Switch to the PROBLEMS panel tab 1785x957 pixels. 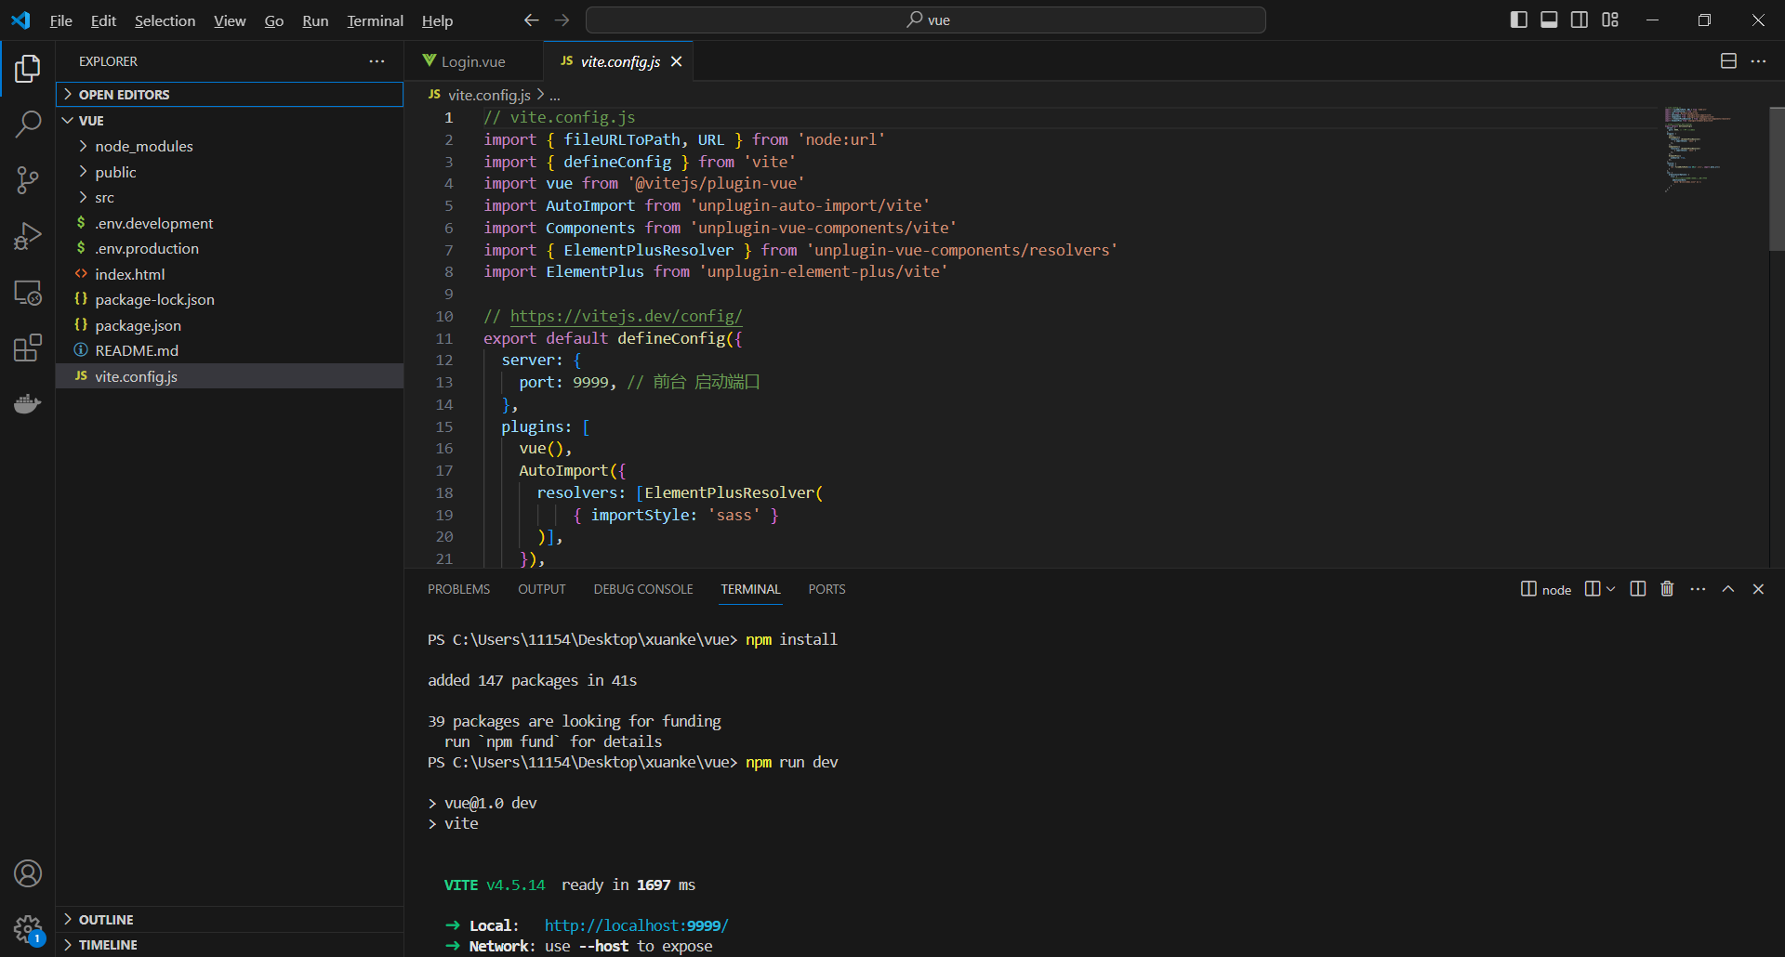pyautogui.click(x=458, y=589)
